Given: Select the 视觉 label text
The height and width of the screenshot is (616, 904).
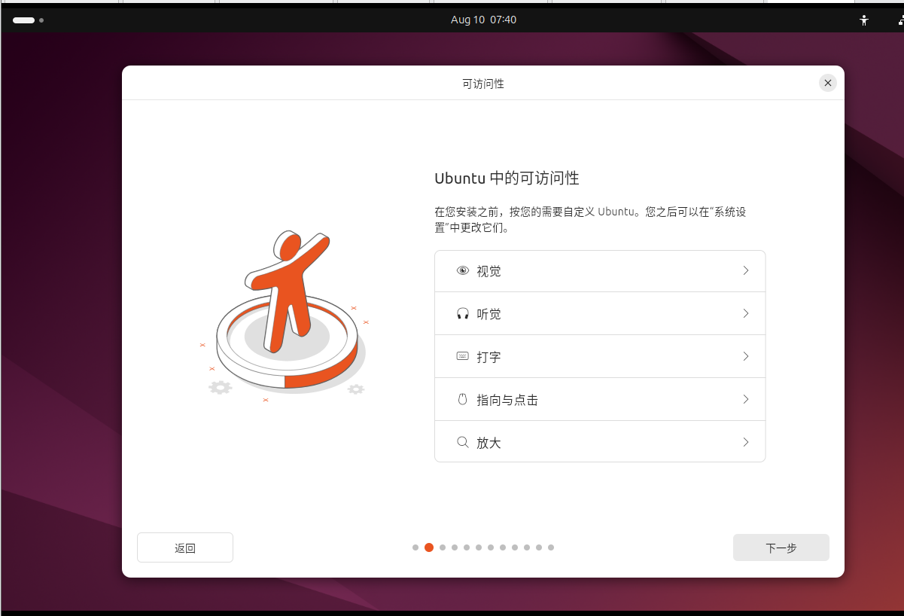Looking at the screenshot, I should [x=489, y=271].
